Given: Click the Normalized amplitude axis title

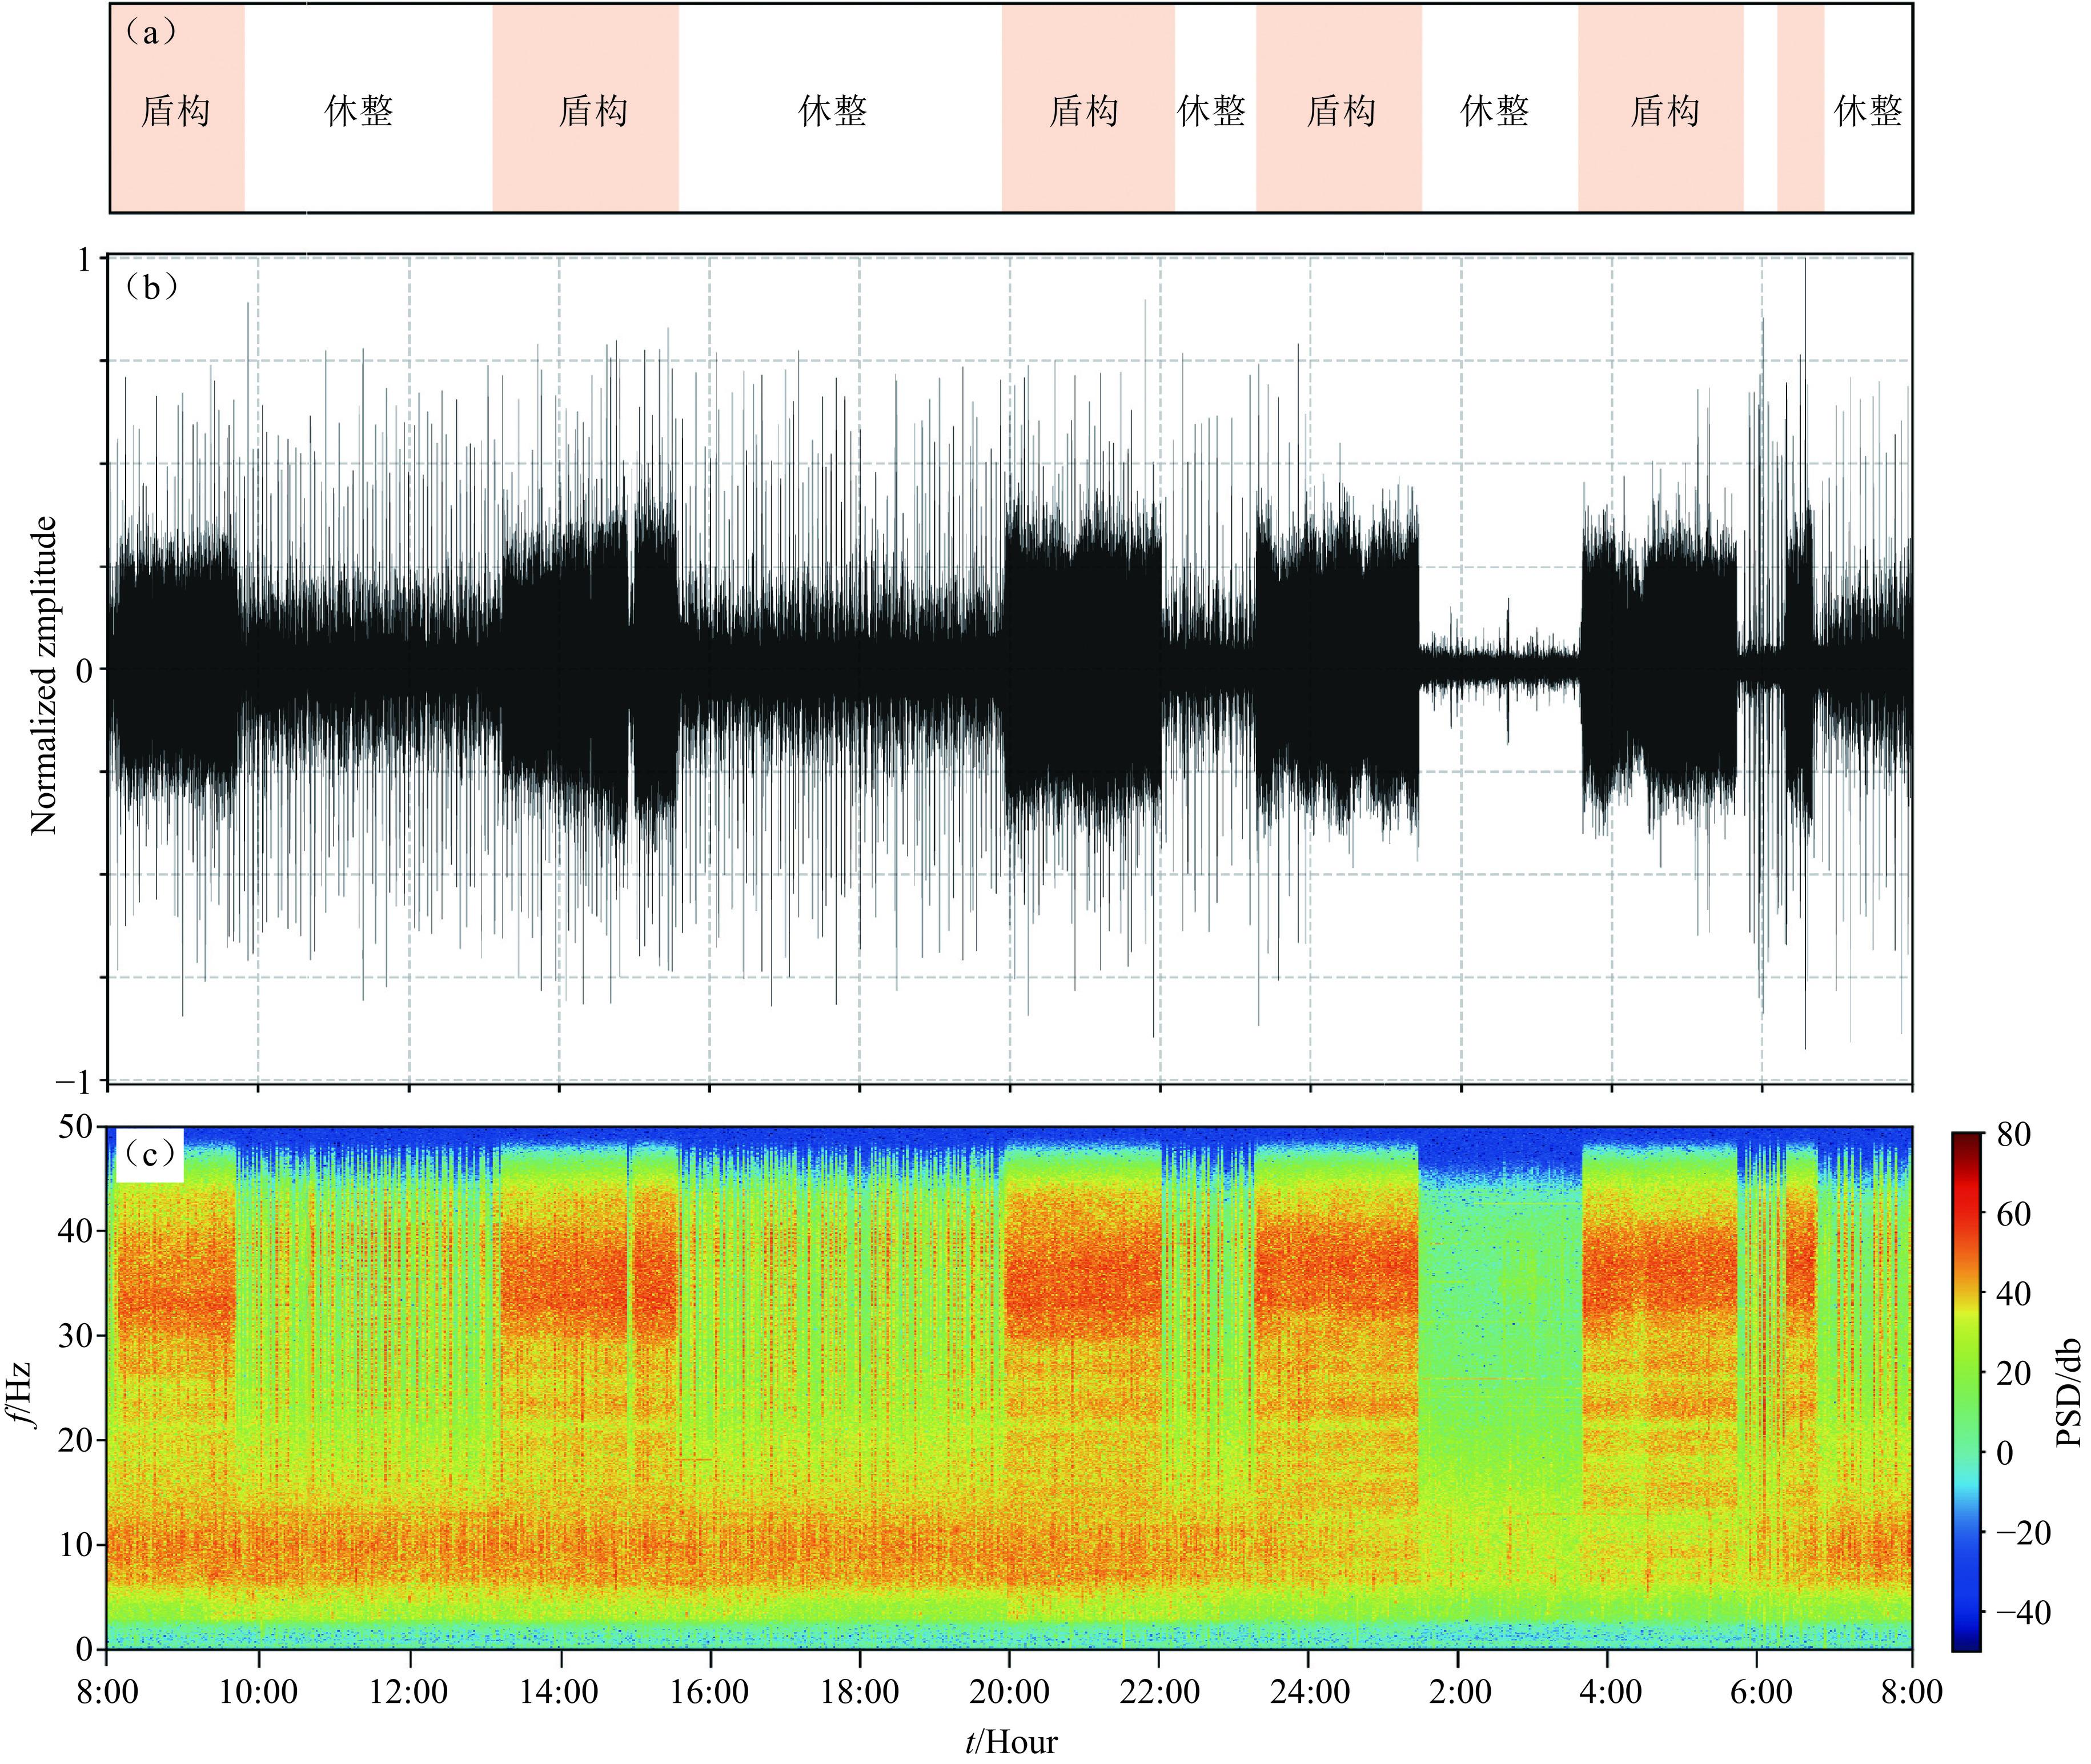Looking at the screenshot, I should 44,676.
